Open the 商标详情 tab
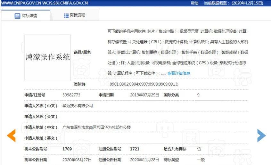Image resolution: width=271 pixels, height=165 pixels. point(26,15)
